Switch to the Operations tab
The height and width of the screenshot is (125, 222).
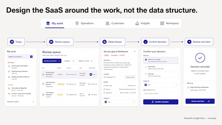84,23
